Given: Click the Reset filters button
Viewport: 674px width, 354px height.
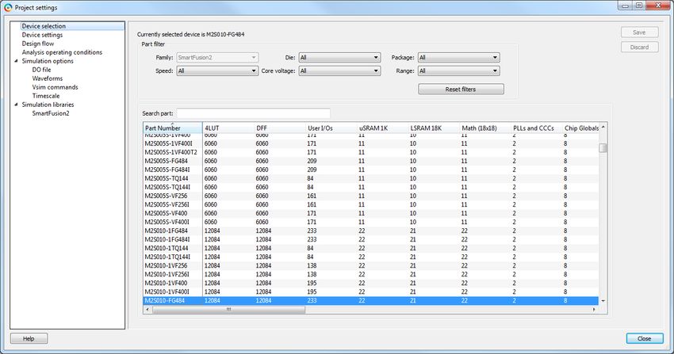Looking at the screenshot, I should pos(461,89).
